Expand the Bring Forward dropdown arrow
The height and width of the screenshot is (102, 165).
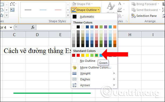click(x=158, y=4)
